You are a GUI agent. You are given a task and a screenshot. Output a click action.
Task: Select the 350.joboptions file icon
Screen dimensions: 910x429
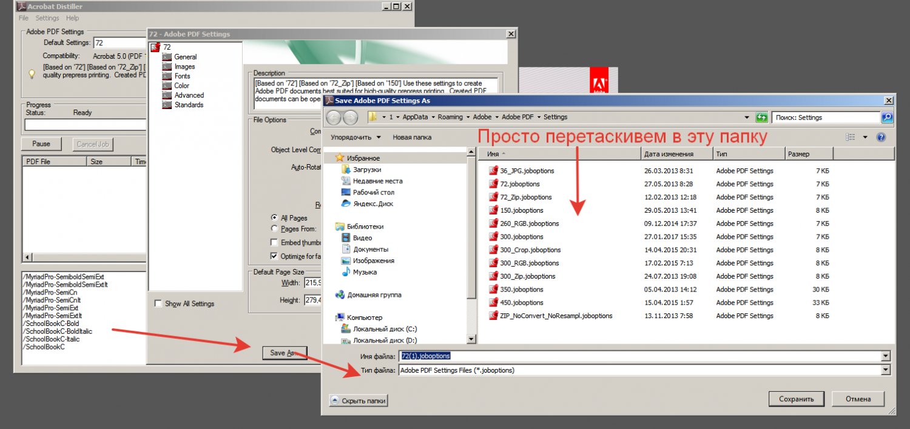click(493, 290)
